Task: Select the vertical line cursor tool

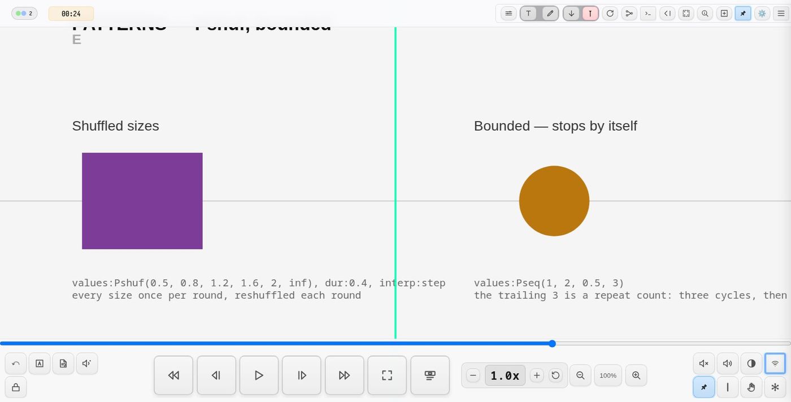Action: coord(728,387)
